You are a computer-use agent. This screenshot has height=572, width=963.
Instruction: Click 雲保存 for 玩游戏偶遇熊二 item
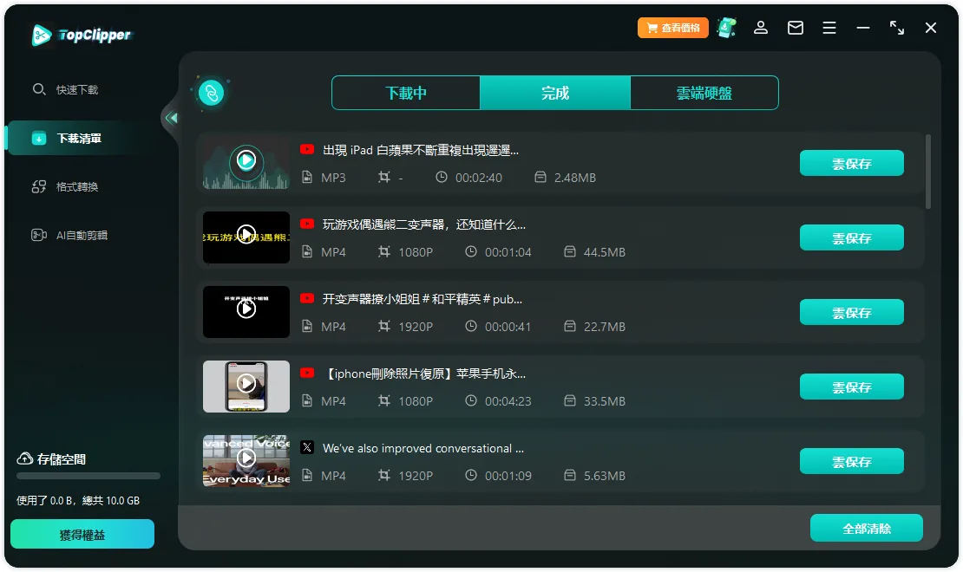tap(852, 238)
